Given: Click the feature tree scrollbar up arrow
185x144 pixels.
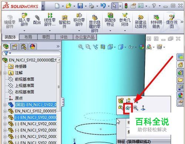Looking at the screenshot, I should (x=59, y=60).
